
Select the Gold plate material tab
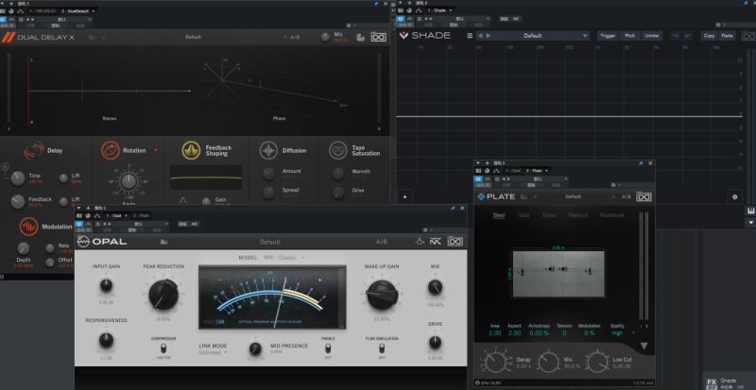point(524,214)
